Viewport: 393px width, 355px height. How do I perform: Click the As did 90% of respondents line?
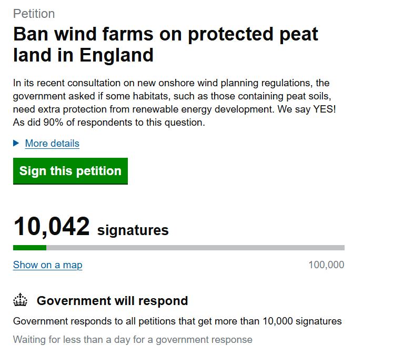click(x=108, y=123)
